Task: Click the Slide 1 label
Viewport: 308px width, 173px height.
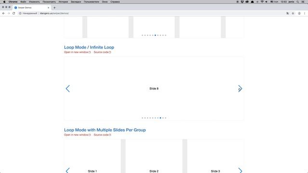Action: pos(92,171)
